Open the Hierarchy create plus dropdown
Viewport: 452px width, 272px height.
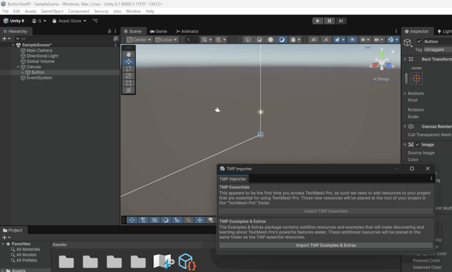[6, 38]
